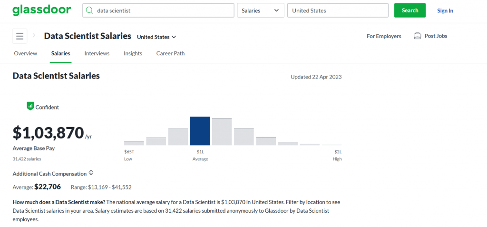This screenshot has height=227, width=487.
Task: Switch to the Overview tab
Action: point(26,53)
